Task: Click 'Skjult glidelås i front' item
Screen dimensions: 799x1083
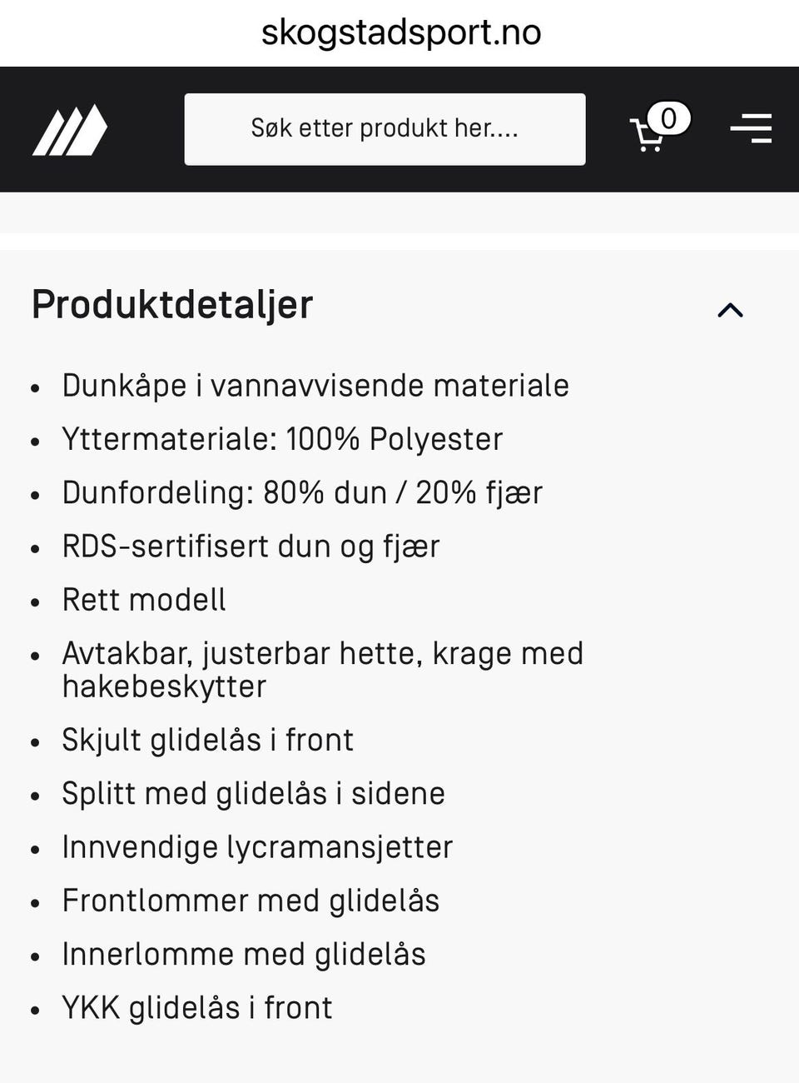Action: pyautogui.click(x=208, y=740)
